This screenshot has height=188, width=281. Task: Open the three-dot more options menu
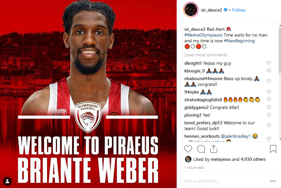click(x=273, y=181)
